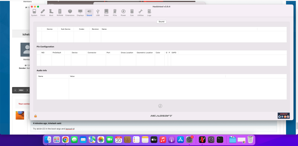Click the Gross Location column header
The image size is (298, 146).
pos(128,53)
